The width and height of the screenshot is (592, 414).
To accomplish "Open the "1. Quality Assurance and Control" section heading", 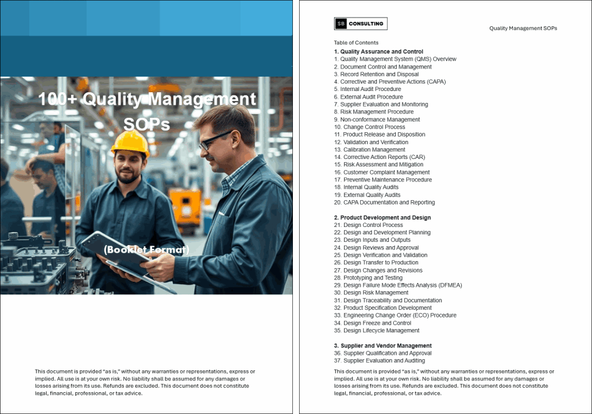I will tap(378, 52).
